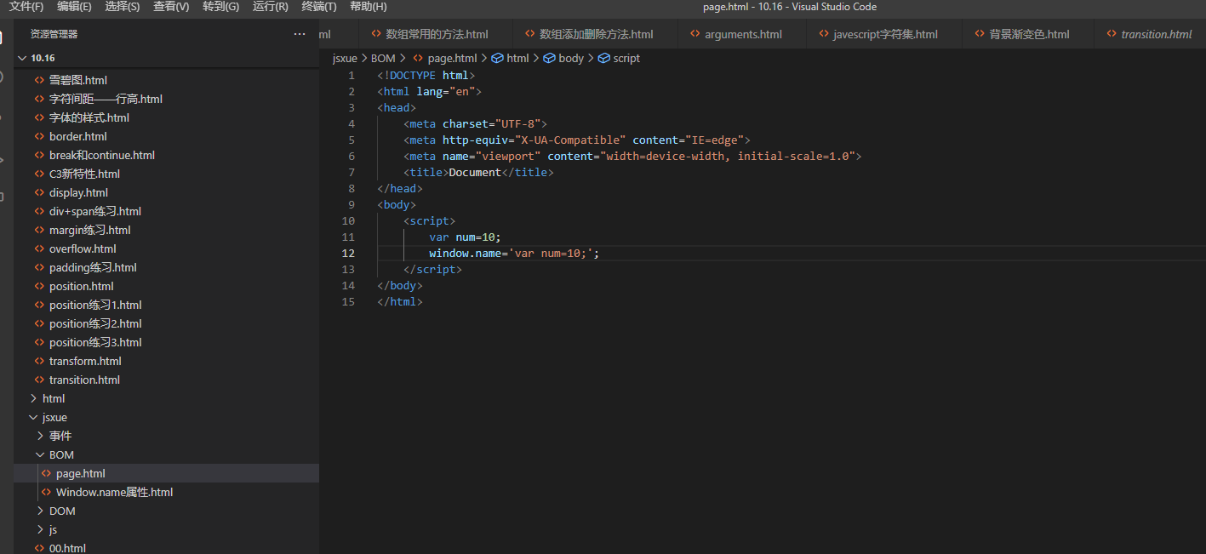Open the 帮助(H) menu
This screenshot has width=1206, height=554.
pyautogui.click(x=369, y=7)
